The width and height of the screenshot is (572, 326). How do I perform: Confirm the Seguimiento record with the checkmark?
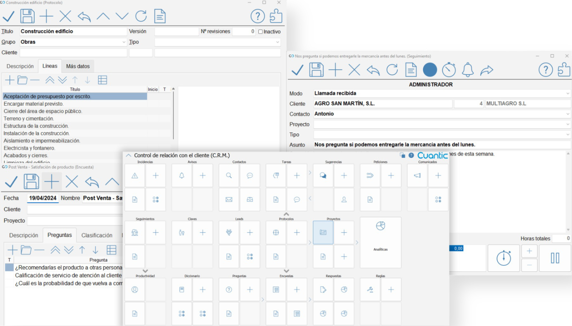(x=297, y=70)
